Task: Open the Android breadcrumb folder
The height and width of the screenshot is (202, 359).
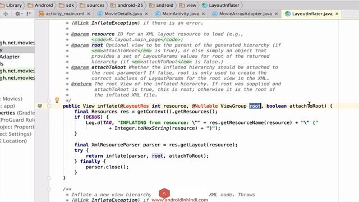Action: coord(44,5)
